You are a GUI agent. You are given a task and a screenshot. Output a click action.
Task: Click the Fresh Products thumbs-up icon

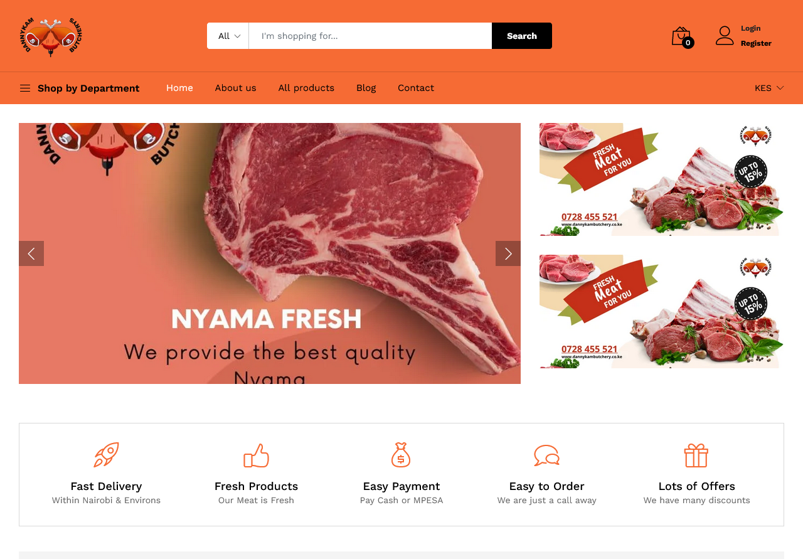[256, 455]
